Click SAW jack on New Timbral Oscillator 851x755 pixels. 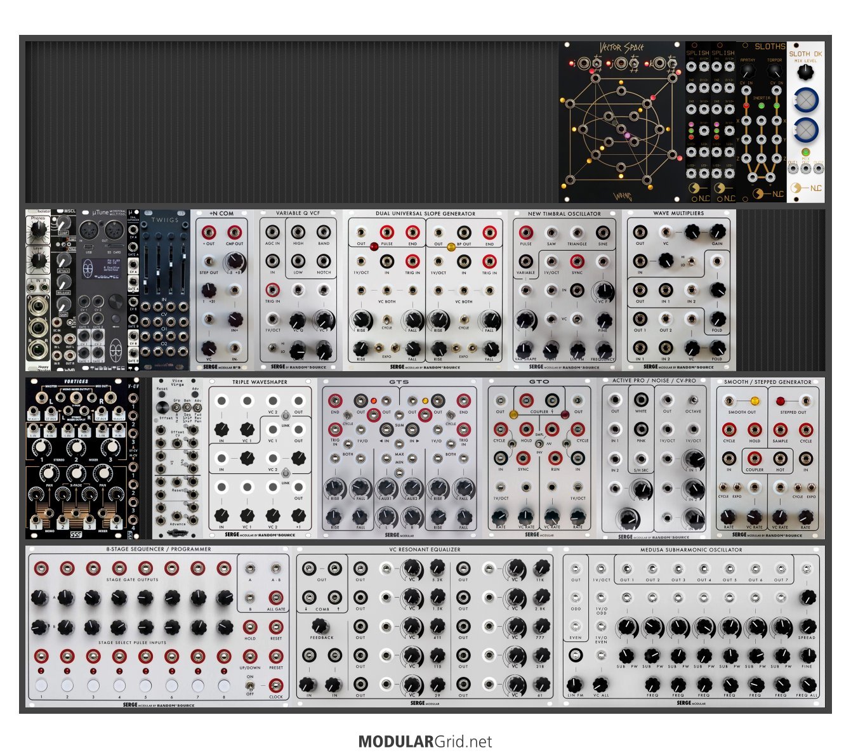click(551, 232)
